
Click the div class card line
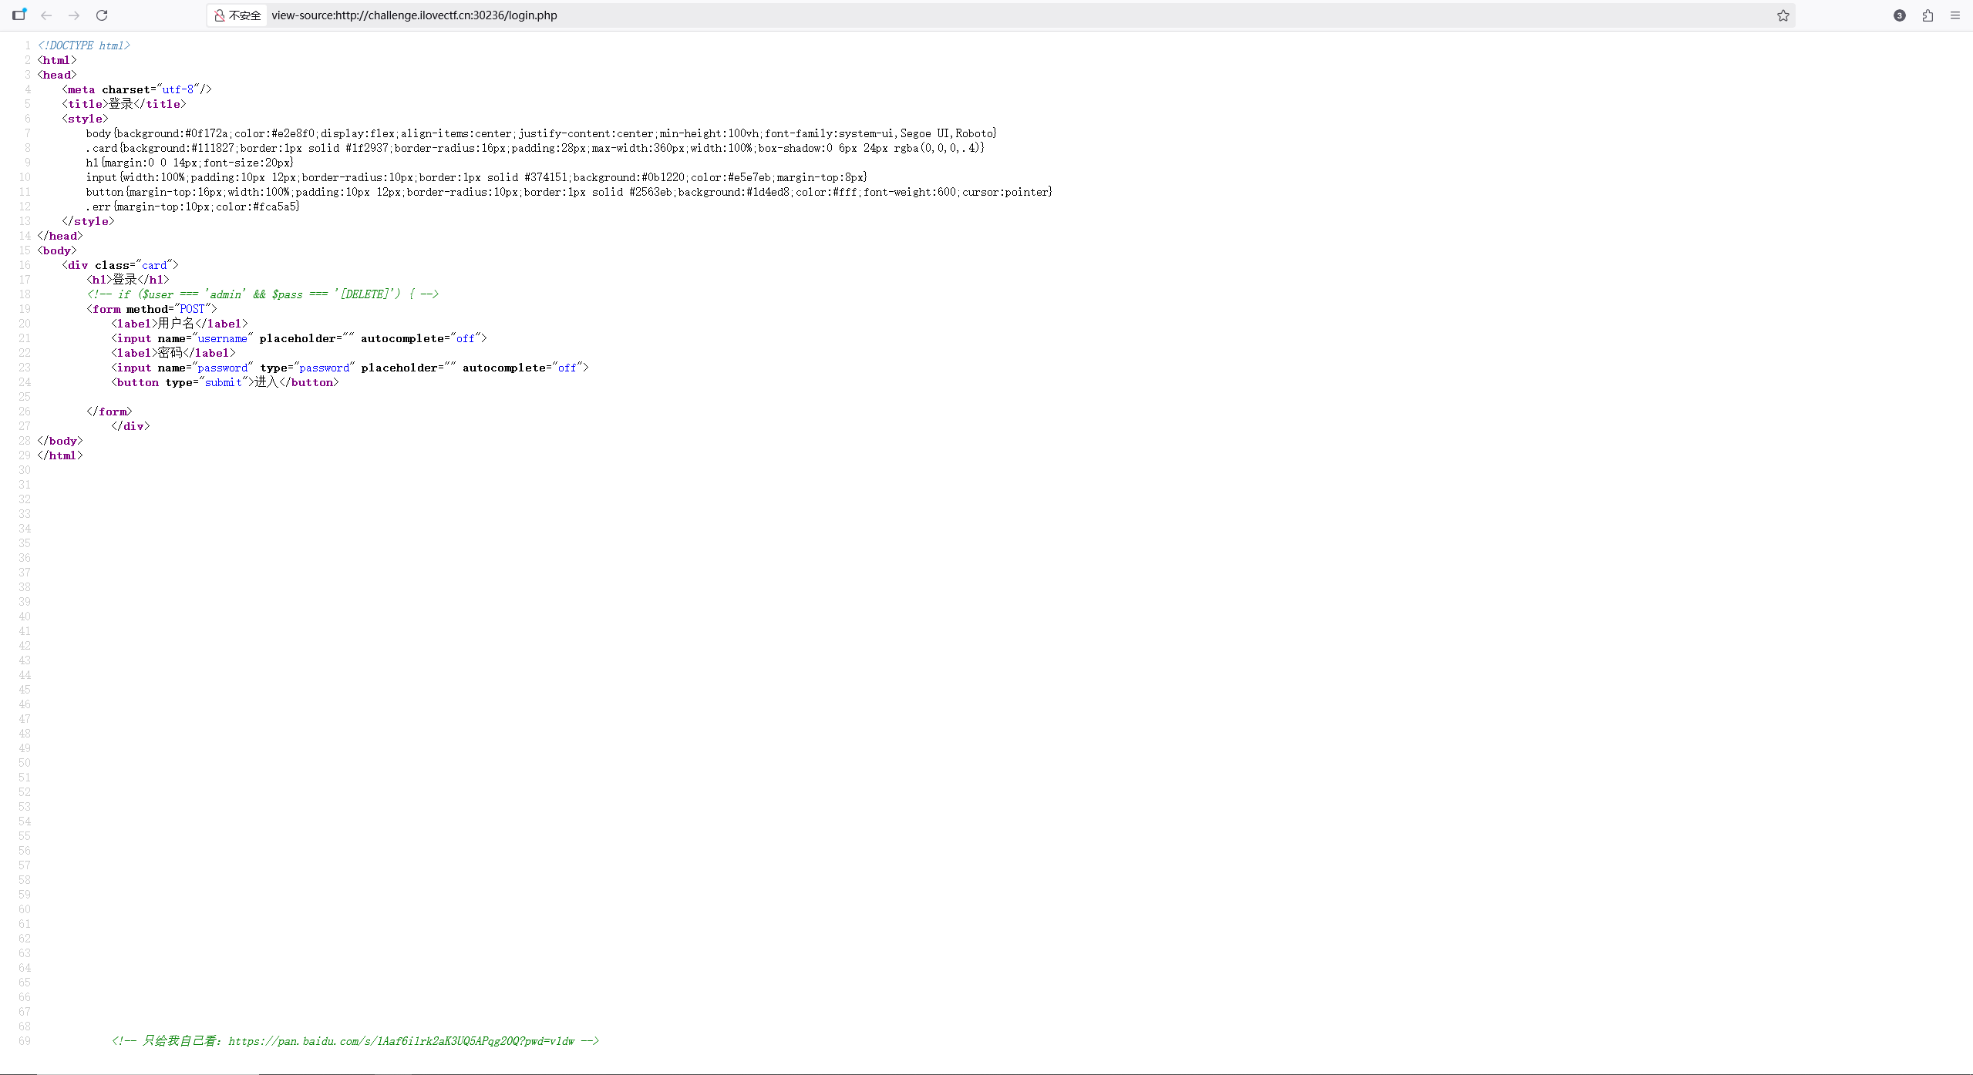pos(120,265)
